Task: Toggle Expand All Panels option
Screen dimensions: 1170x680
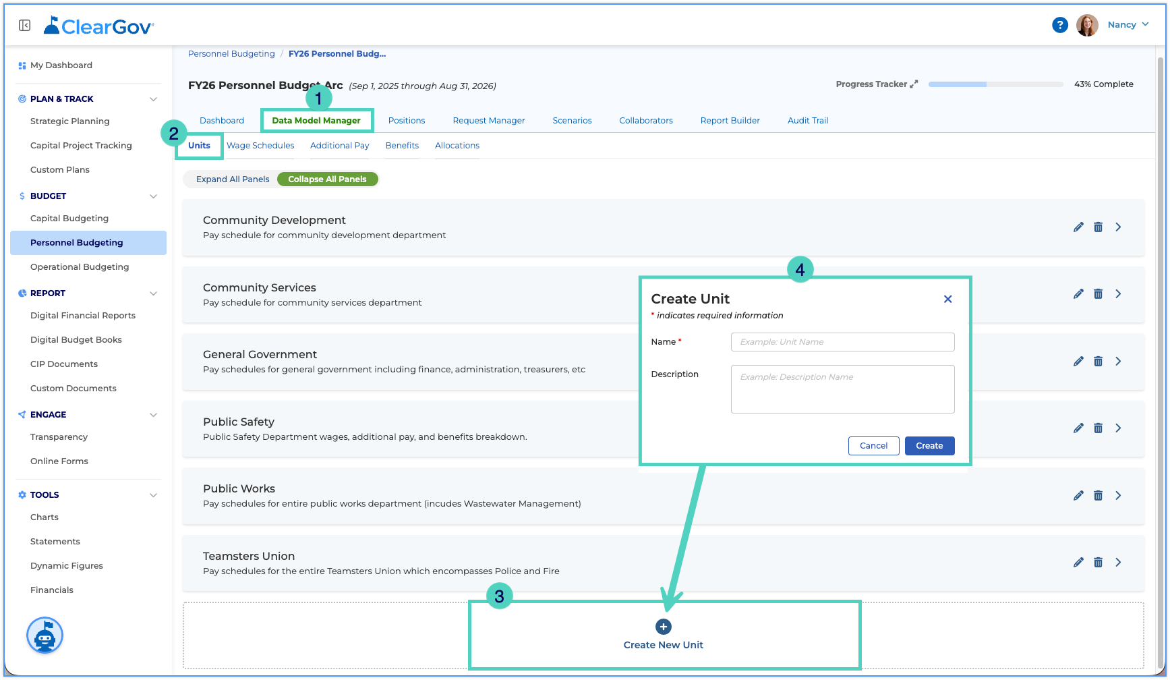Action: pos(233,179)
